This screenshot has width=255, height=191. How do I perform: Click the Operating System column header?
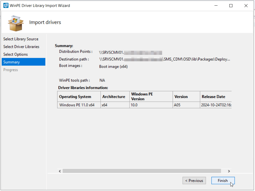(x=75, y=97)
